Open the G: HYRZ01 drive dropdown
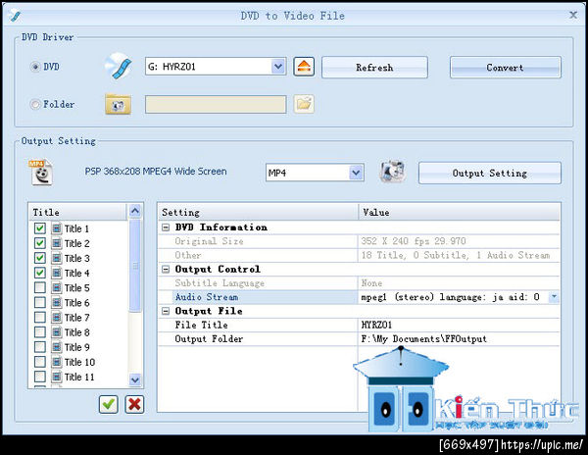588x455 pixels. coord(278,67)
